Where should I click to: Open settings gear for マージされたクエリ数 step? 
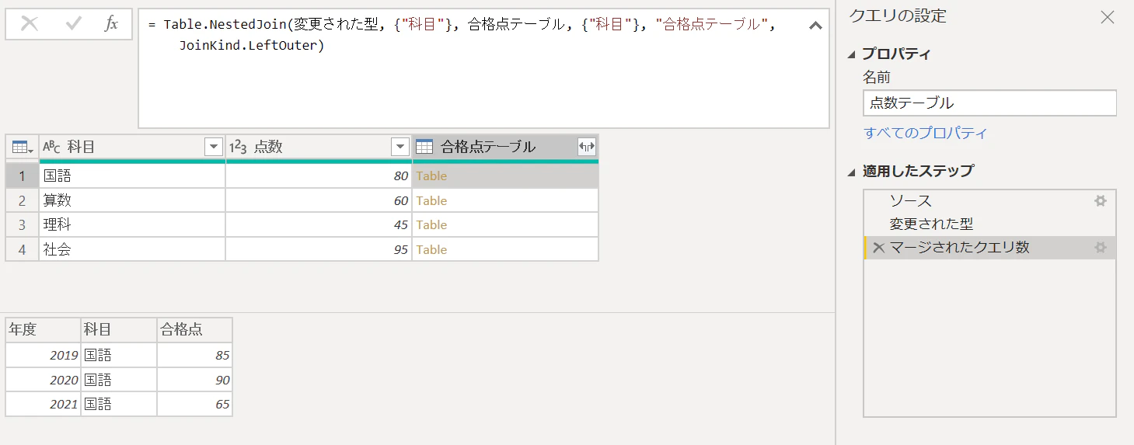1100,248
